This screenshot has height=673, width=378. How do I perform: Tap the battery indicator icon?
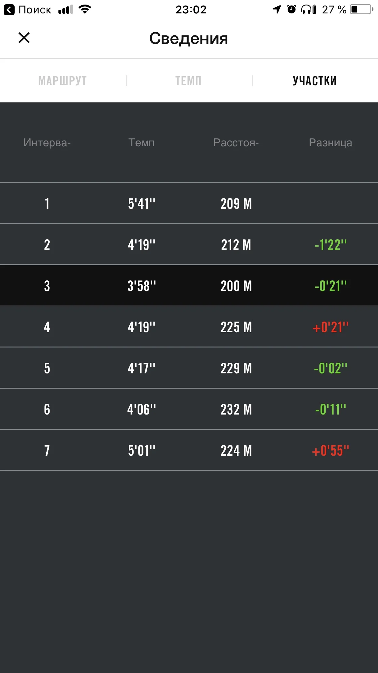(361, 9)
